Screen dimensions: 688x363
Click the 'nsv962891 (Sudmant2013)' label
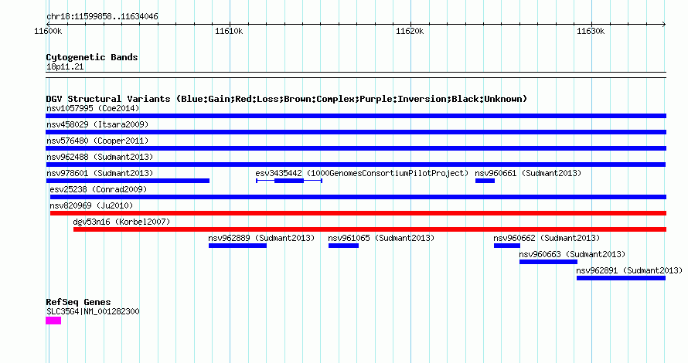630,270
